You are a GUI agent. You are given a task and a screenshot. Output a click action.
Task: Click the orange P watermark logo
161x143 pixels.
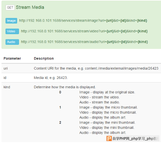tap(109, 138)
